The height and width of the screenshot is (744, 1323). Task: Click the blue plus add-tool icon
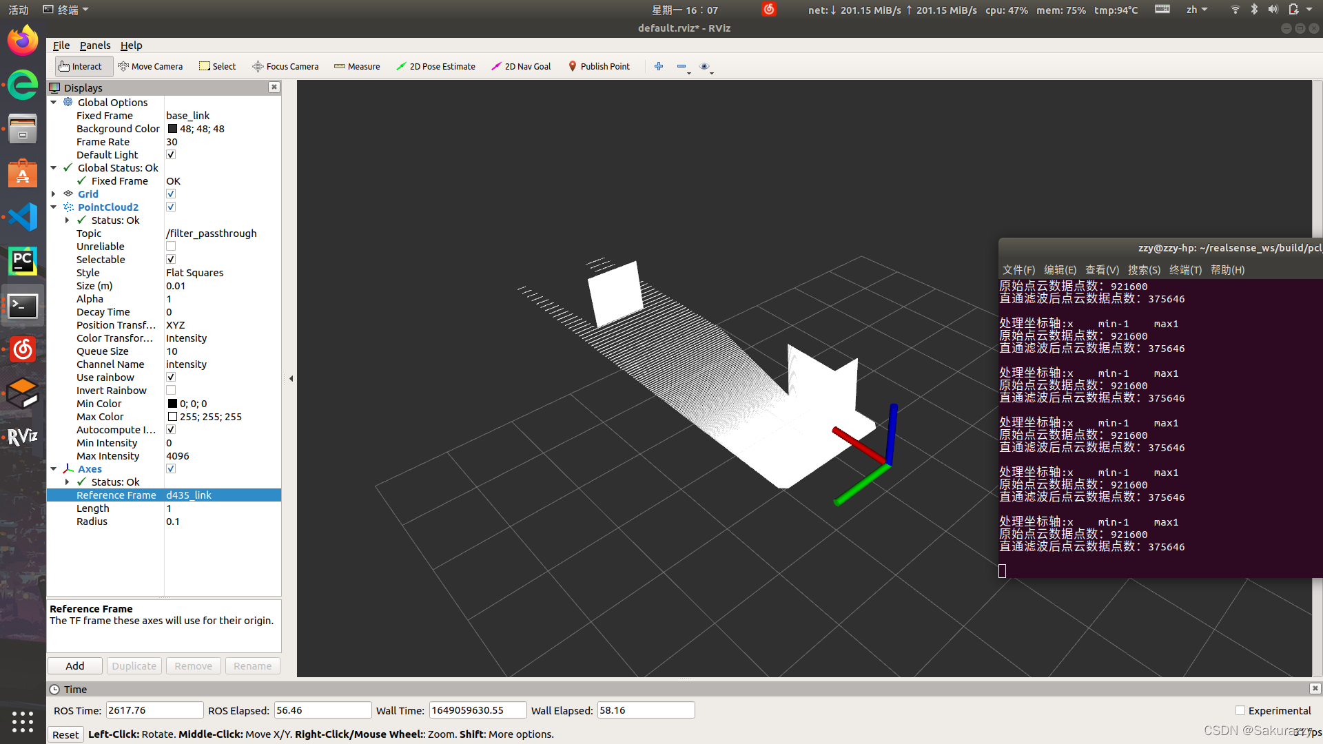point(659,66)
